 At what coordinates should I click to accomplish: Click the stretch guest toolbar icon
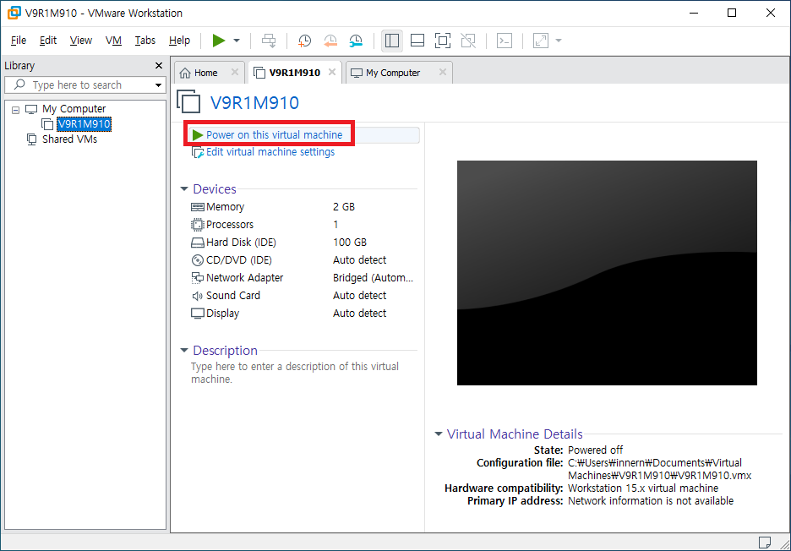coord(541,41)
